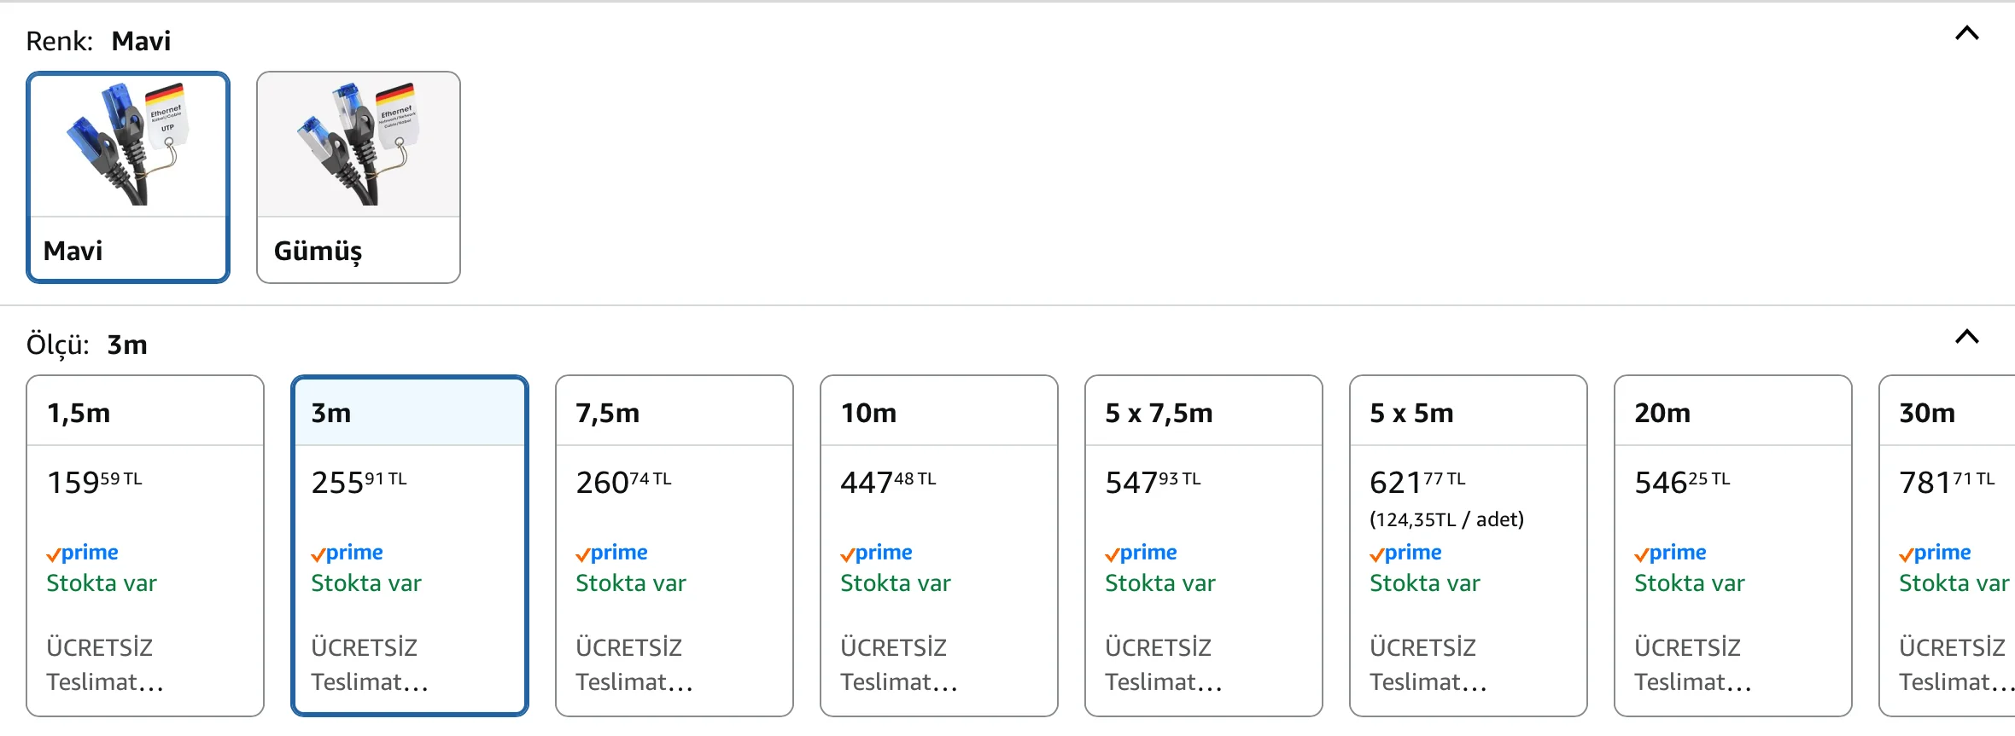Pick the 7,5m size option
The image size is (2015, 736).
click(675, 413)
